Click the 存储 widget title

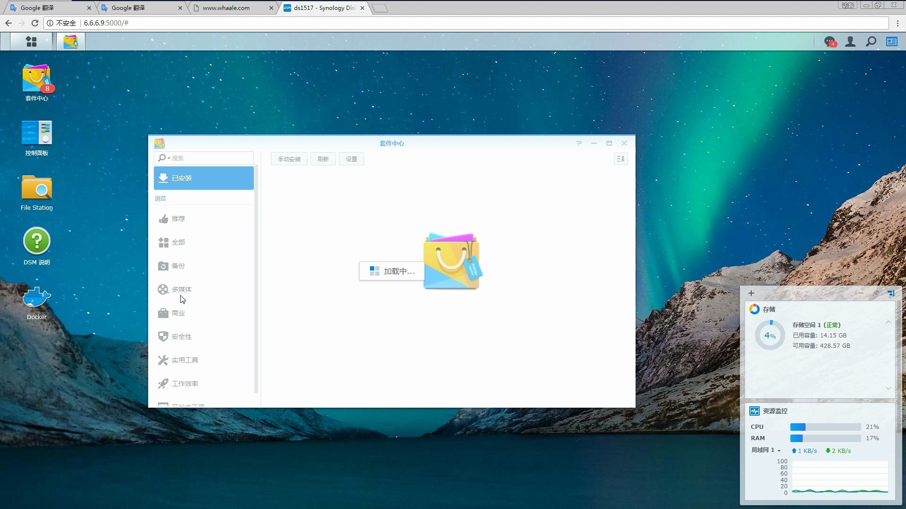(x=769, y=309)
